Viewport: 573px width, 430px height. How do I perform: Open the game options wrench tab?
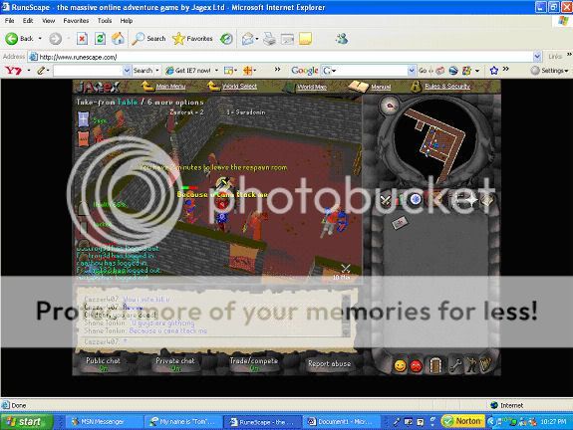coord(454,365)
